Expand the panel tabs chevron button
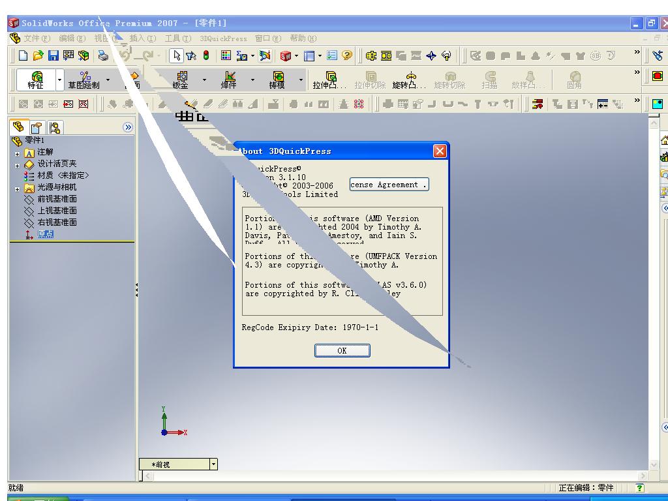Viewport: 668px width, 501px height. [128, 127]
